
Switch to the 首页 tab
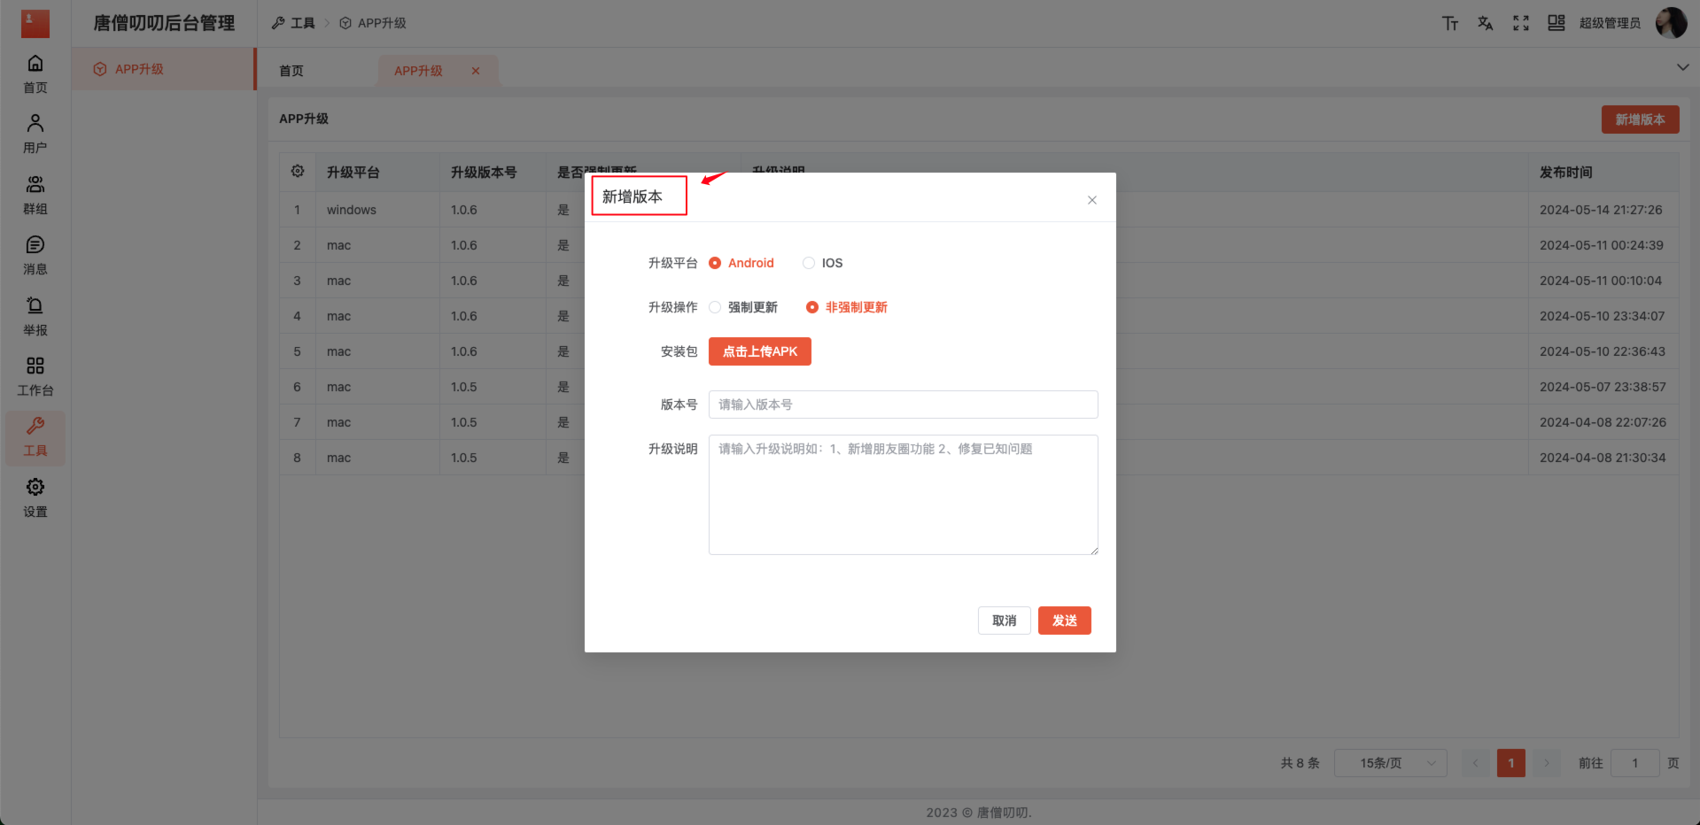(x=291, y=70)
